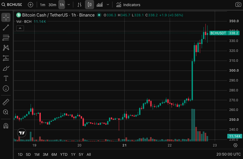
Task: Open the XABCD pattern tools
Action: tap(6, 48)
